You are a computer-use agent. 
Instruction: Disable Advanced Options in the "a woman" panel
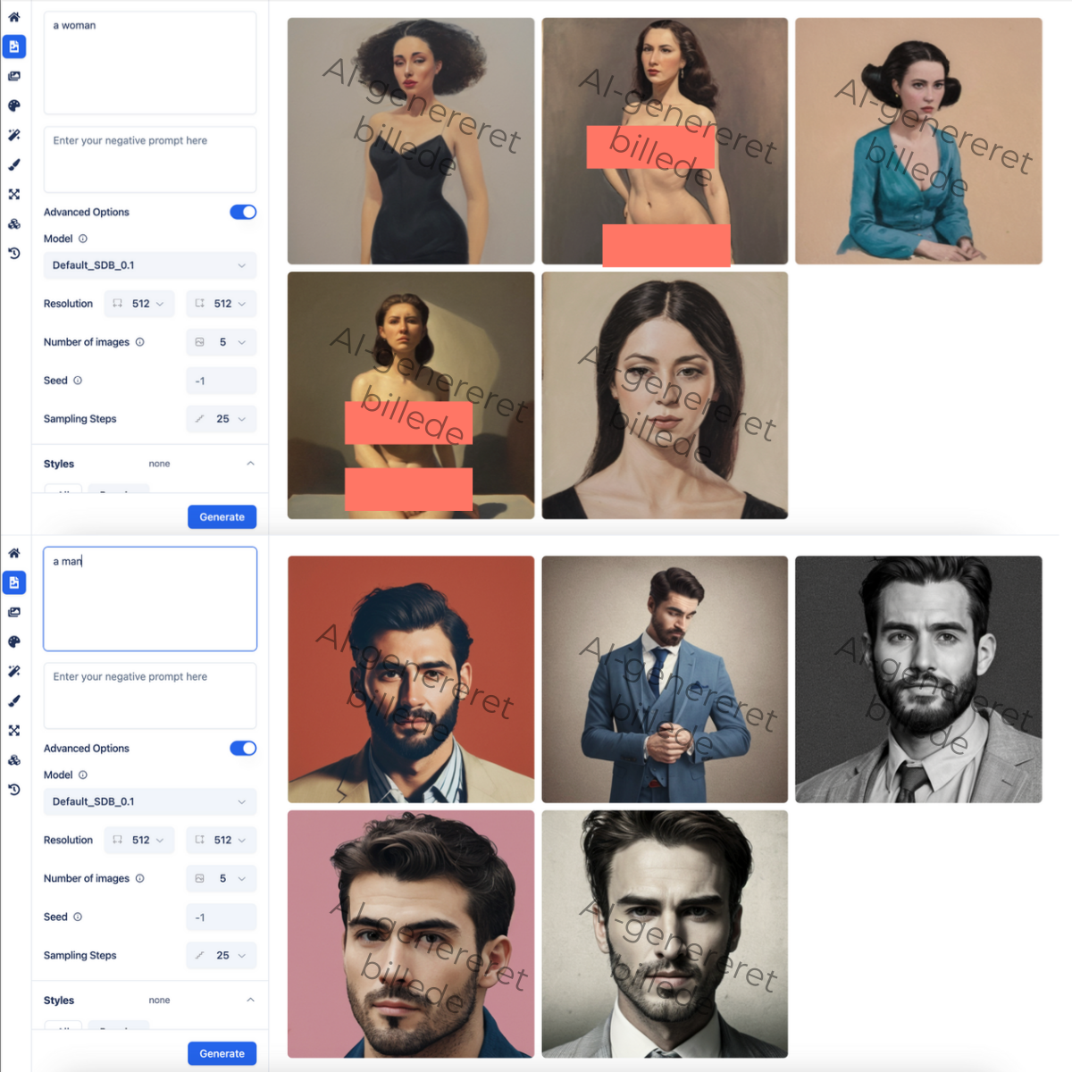[x=243, y=212]
